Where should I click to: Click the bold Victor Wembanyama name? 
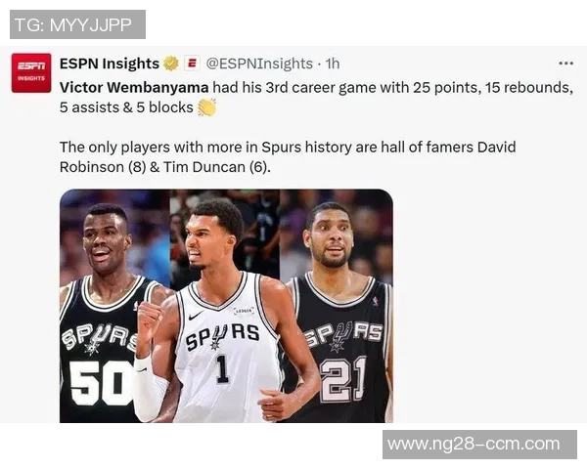coord(134,88)
